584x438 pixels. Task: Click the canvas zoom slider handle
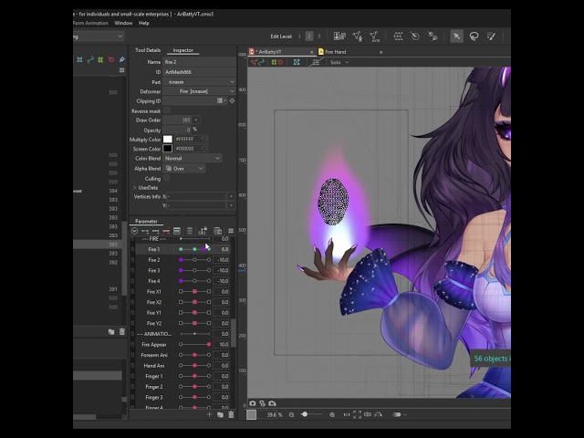[305, 414]
